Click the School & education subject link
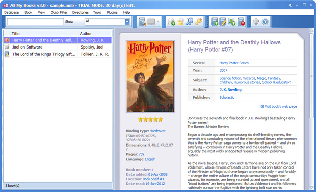 (x=276, y=82)
